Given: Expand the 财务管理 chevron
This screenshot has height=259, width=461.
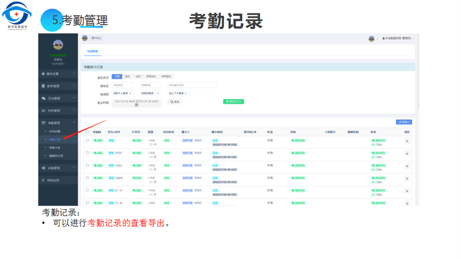Looking at the screenshot, I should pyautogui.click(x=74, y=110).
